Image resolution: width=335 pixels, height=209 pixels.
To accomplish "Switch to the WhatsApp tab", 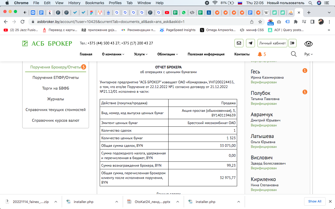I will coord(184,12).
